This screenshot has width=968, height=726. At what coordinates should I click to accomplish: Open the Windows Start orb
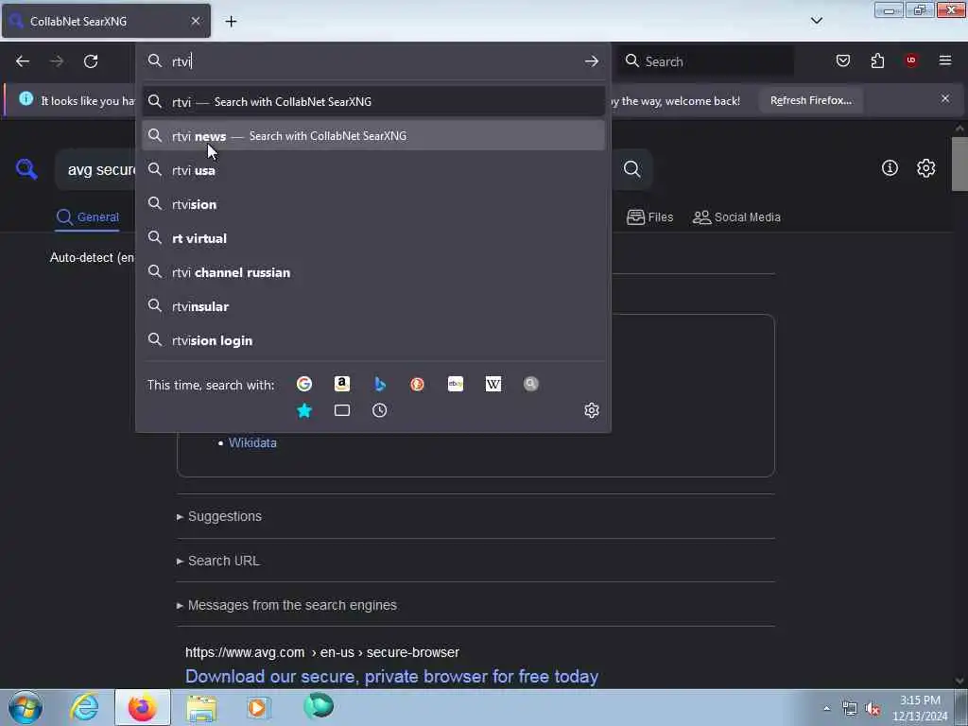coord(26,707)
